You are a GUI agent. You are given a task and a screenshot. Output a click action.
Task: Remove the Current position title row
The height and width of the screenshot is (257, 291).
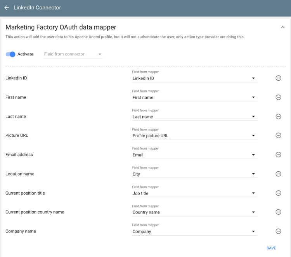tap(278, 193)
